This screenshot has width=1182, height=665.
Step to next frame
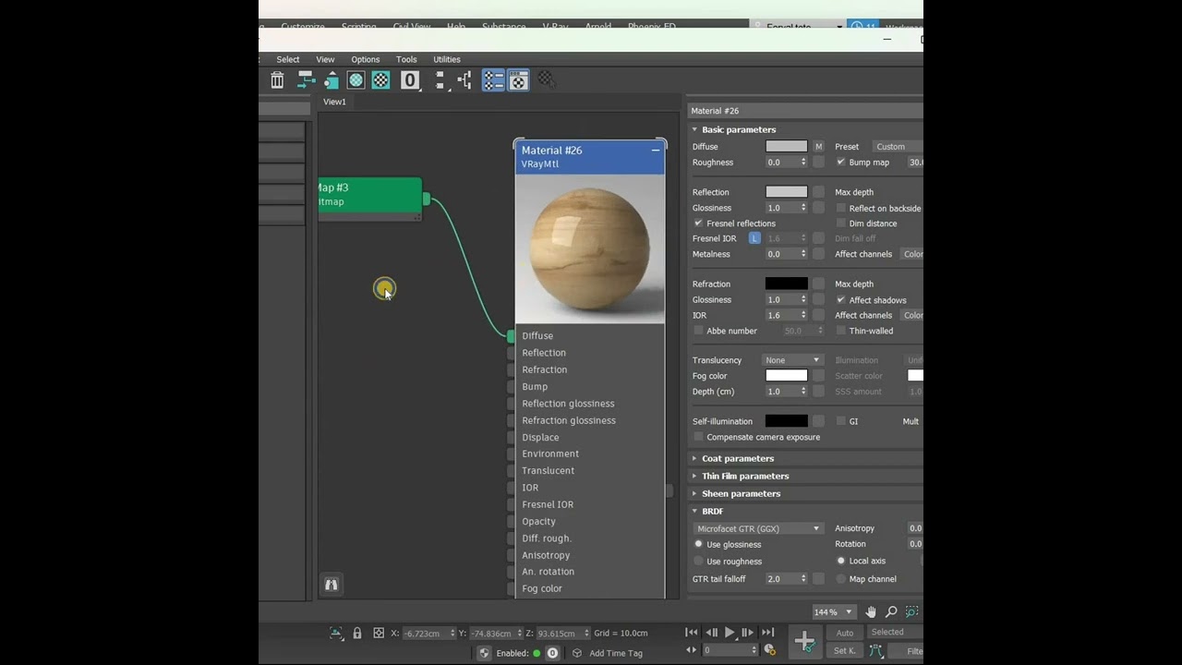click(748, 633)
